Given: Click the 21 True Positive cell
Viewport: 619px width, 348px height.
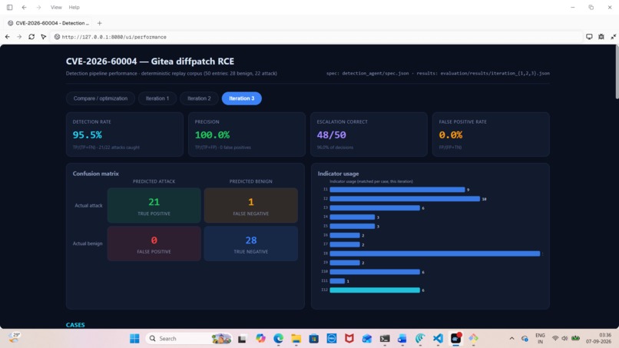Looking at the screenshot, I should 154,205.
